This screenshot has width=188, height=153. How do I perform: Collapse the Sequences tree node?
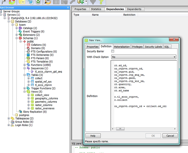click(x=25, y=68)
